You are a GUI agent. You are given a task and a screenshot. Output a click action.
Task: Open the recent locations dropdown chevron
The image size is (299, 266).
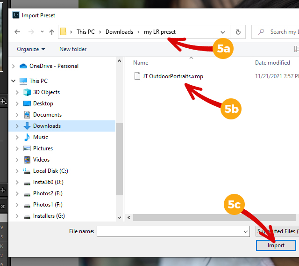[42, 32]
